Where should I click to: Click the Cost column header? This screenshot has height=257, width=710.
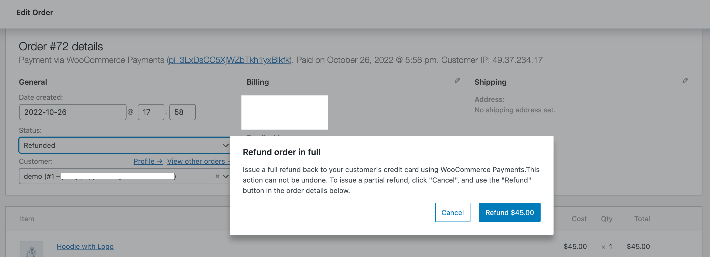(579, 219)
